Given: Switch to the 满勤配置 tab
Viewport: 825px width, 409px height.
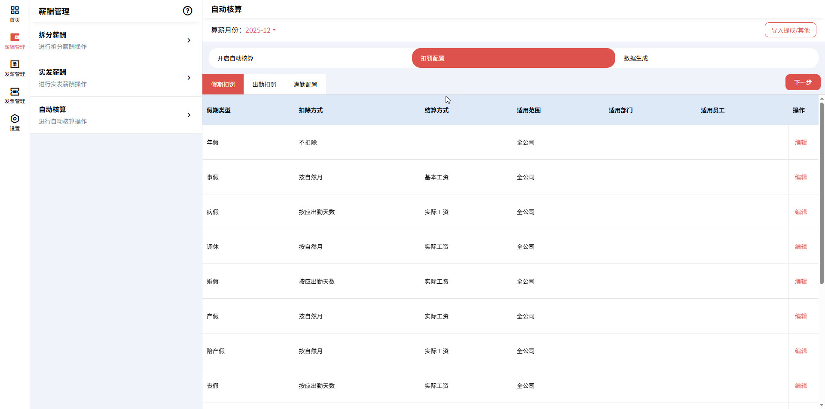Looking at the screenshot, I should point(306,84).
